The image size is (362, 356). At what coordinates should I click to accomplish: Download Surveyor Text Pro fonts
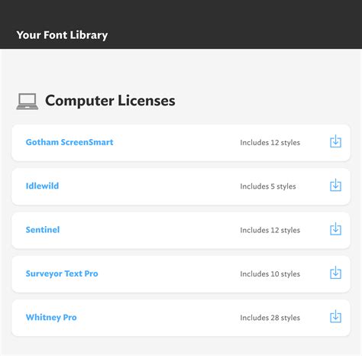point(335,273)
